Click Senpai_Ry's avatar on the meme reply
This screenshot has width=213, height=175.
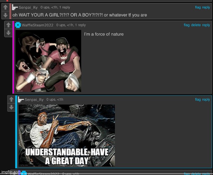click(21, 100)
